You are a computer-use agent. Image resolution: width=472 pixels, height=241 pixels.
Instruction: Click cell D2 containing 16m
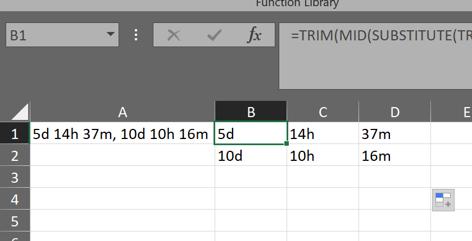coord(394,156)
